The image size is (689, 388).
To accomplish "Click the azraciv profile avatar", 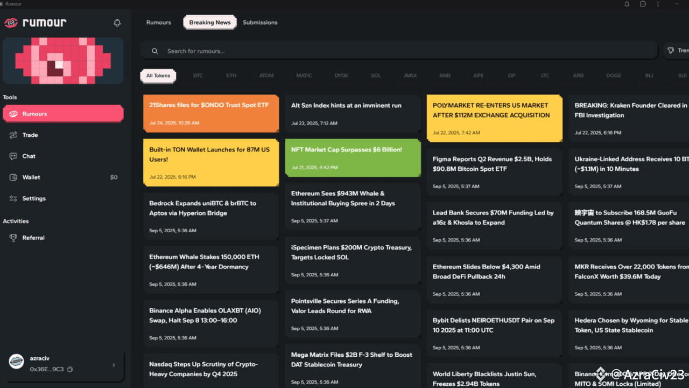I will [x=17, y=362].
